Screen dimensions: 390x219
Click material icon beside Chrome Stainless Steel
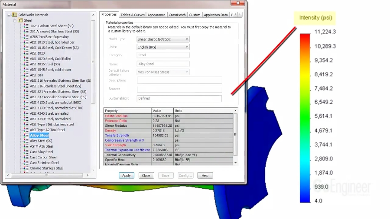point(26,168)
